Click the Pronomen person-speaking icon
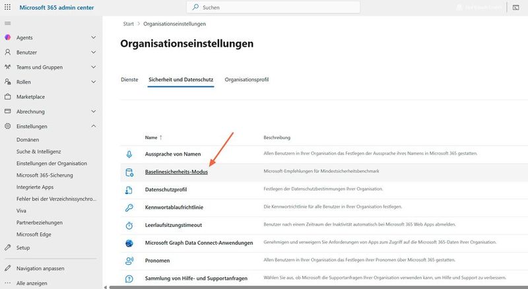The width and height of the screenshot is (528, 289). (x=129, y=261)
